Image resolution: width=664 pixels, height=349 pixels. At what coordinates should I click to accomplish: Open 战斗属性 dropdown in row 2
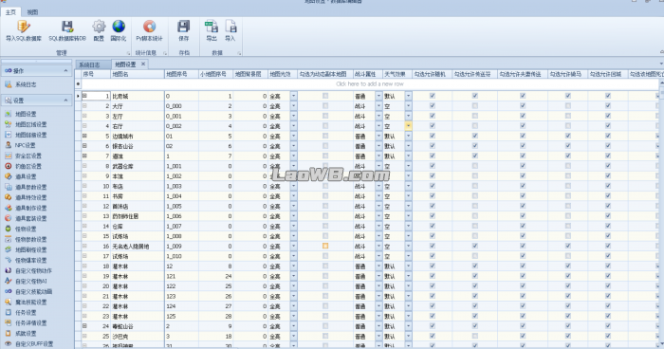pyautogui.click(x=378, y=106)
